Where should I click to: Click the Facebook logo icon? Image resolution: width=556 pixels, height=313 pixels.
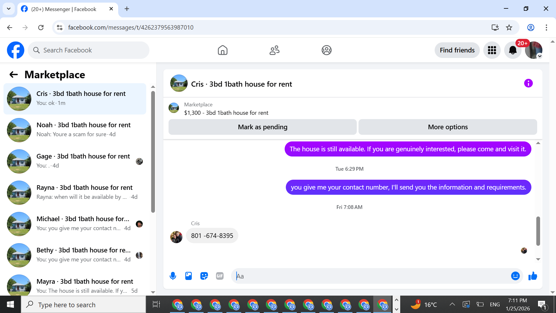16,50
